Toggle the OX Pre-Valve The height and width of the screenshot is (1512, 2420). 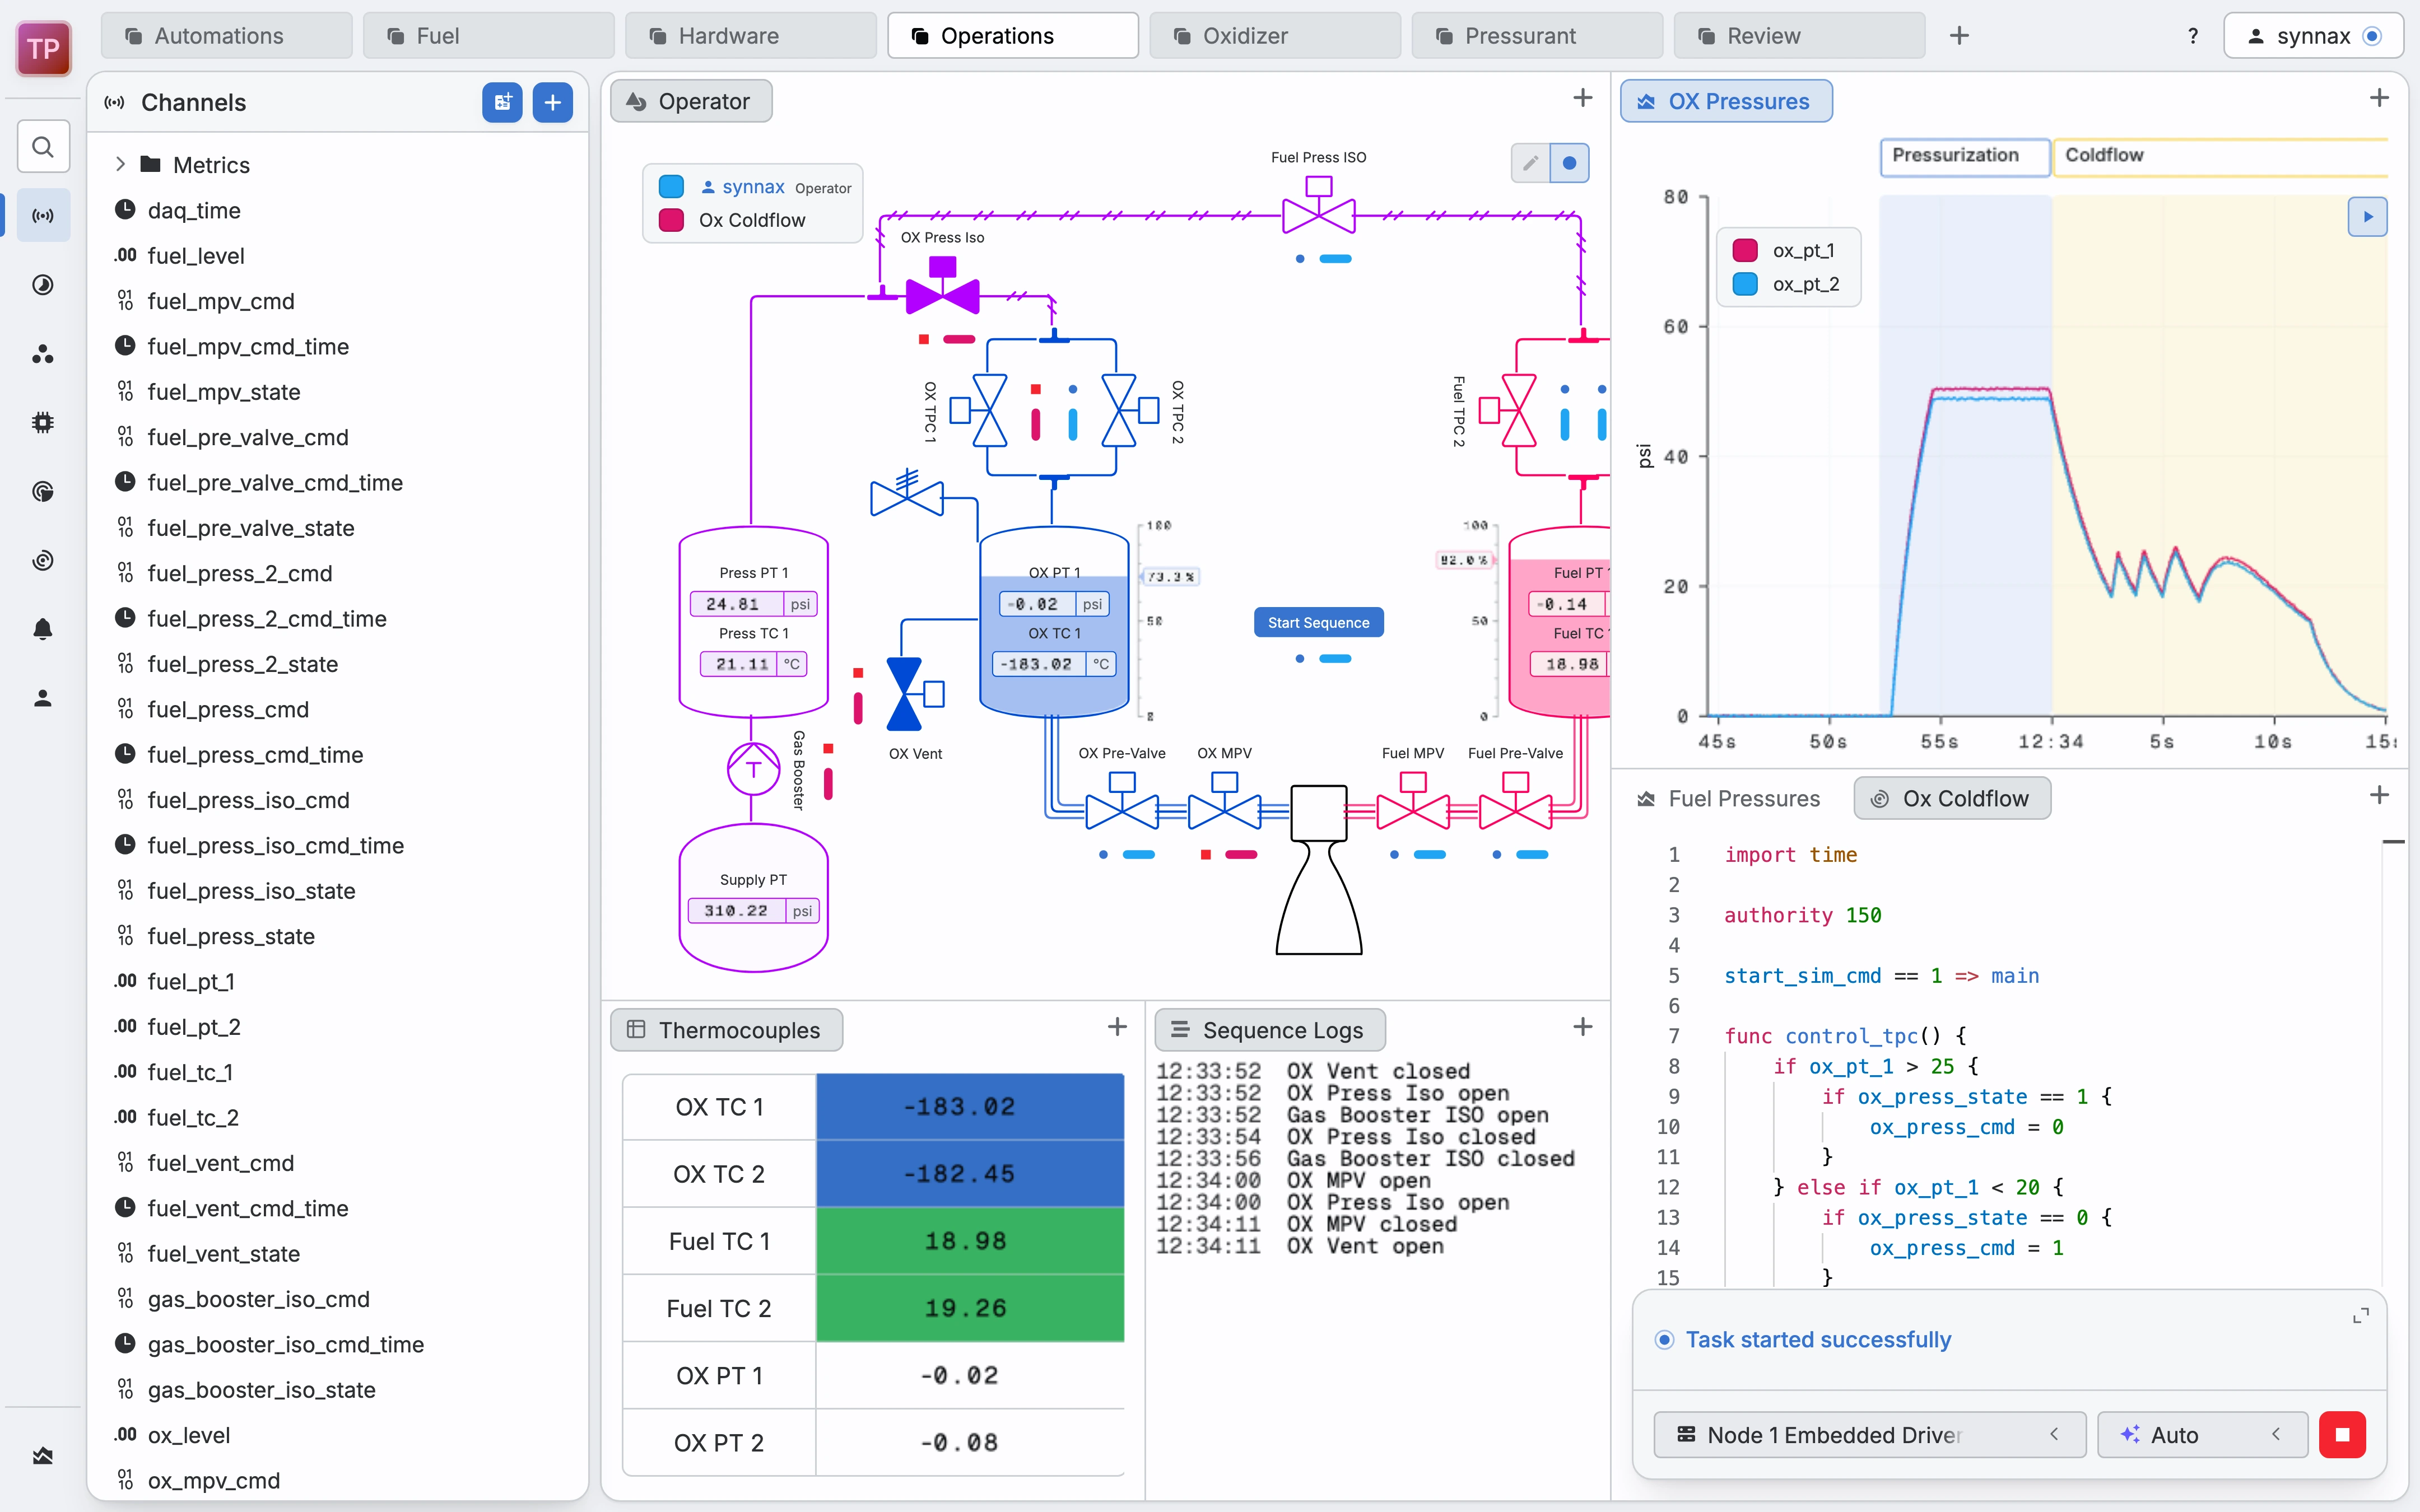(x=1122, y=801)
